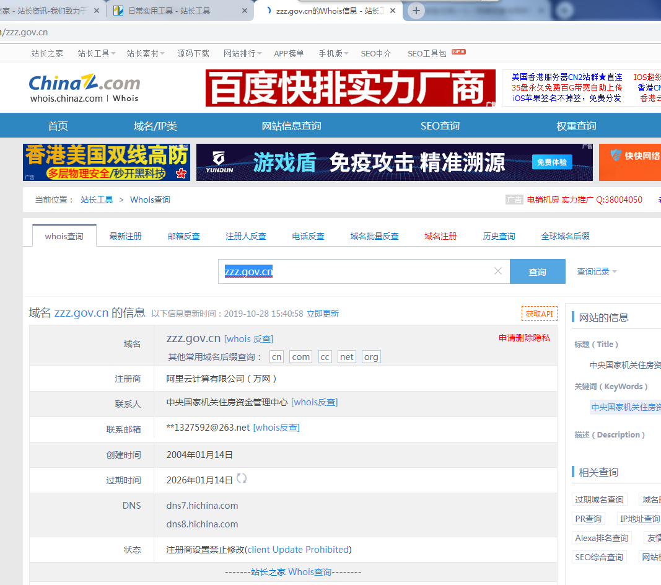Switch to the 电话反查 tab
661x585 pixels.
click(308, 236)
